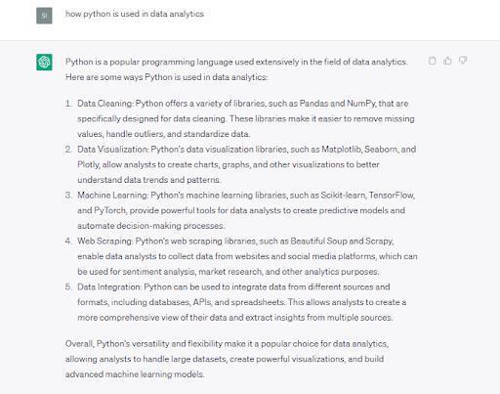
Task: Click the 'Machine Learning' list item heading
Action: point(113,196)
